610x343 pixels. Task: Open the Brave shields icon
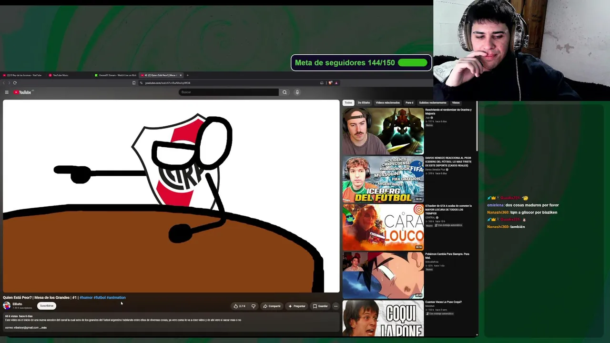330,83
